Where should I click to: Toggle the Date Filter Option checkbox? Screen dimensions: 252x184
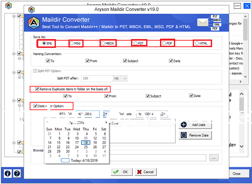[x=35, y=106]
